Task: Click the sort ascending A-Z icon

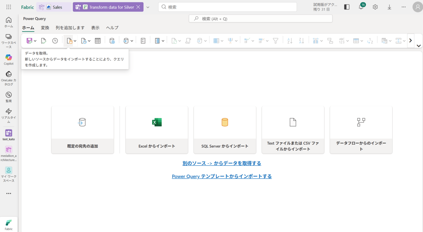Action: [290, 41]
